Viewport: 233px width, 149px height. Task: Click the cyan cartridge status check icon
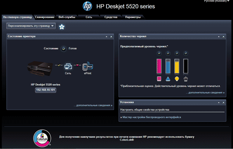click(168, 53)
